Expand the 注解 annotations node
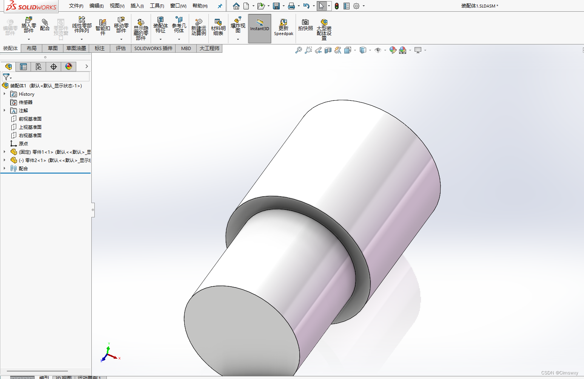 (x=5, y=110)
